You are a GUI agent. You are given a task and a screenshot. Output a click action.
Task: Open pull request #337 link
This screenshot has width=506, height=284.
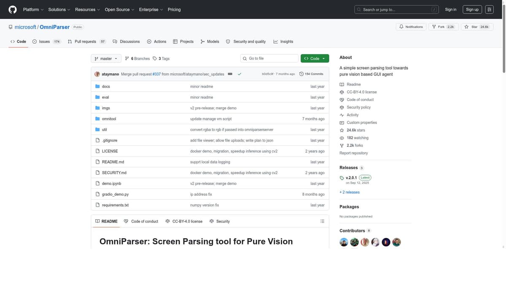[156, 74]
